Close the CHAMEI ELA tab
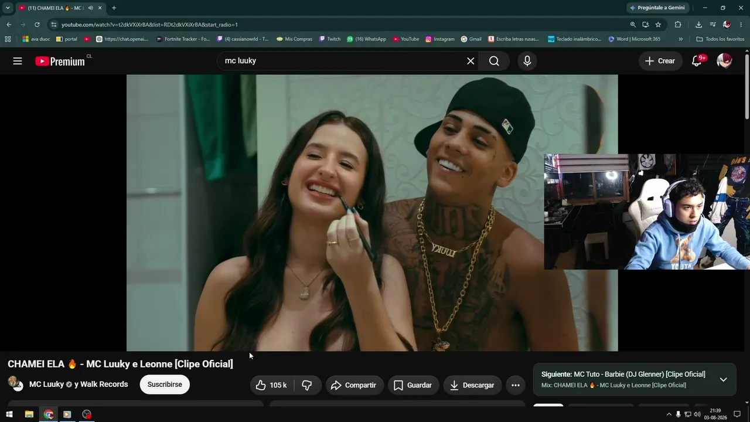 click(x=100, y=8)
